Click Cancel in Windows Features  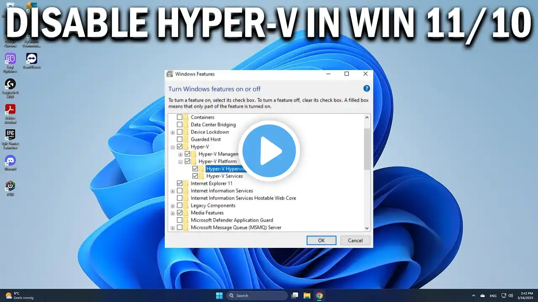click(355, 240)
